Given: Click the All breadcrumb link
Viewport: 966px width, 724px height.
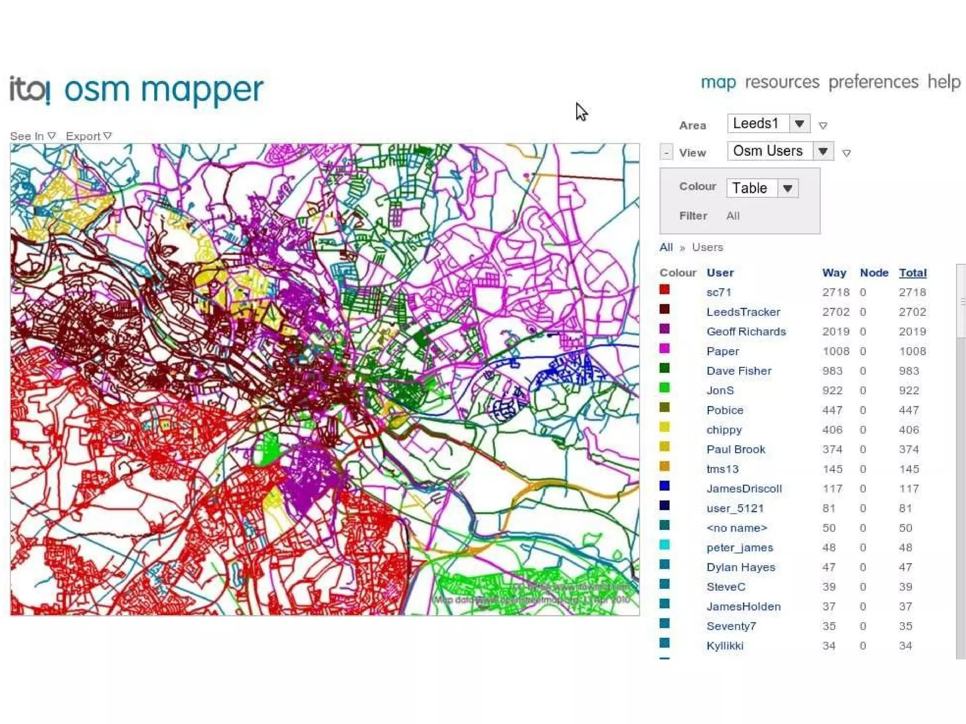Looking at the screenshot, I should click(666, 247).
